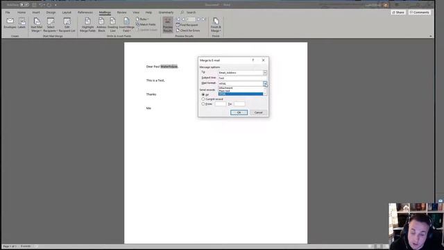The width and height of the screenshot is (444, 250).
Task: Open the Comments button
Action: point(419,12)
